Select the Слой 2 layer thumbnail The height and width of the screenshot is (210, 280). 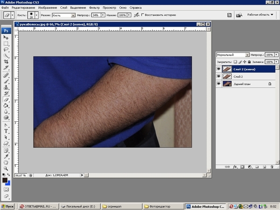pyautogui.click(x=228, y=76)
